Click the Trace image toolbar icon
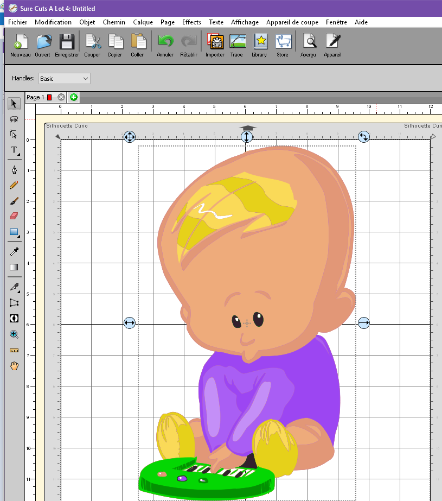 237,42
